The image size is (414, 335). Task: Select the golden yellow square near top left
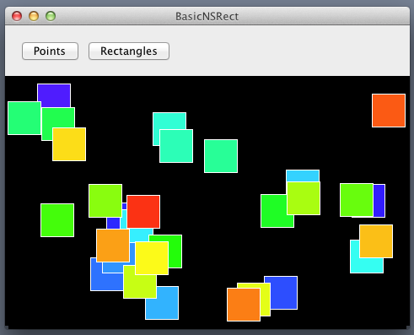(x=69, y=144)
